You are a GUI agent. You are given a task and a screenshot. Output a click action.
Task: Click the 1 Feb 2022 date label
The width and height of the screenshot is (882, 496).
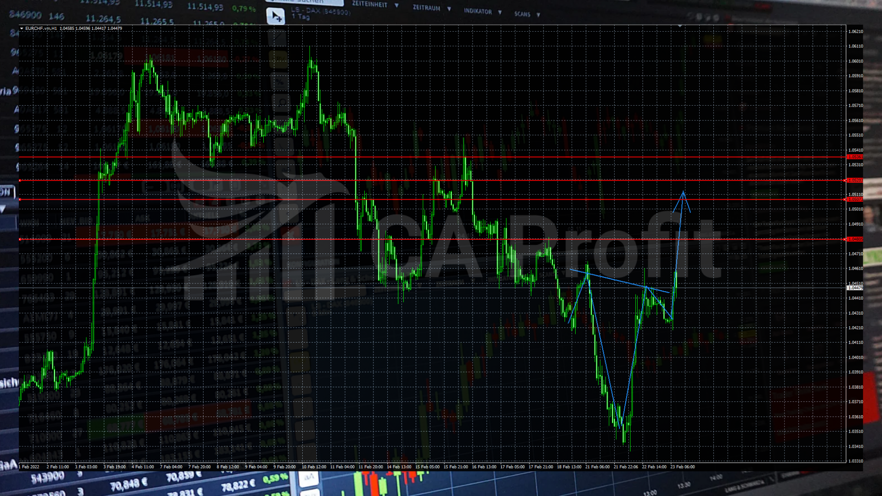coord(29,467)
